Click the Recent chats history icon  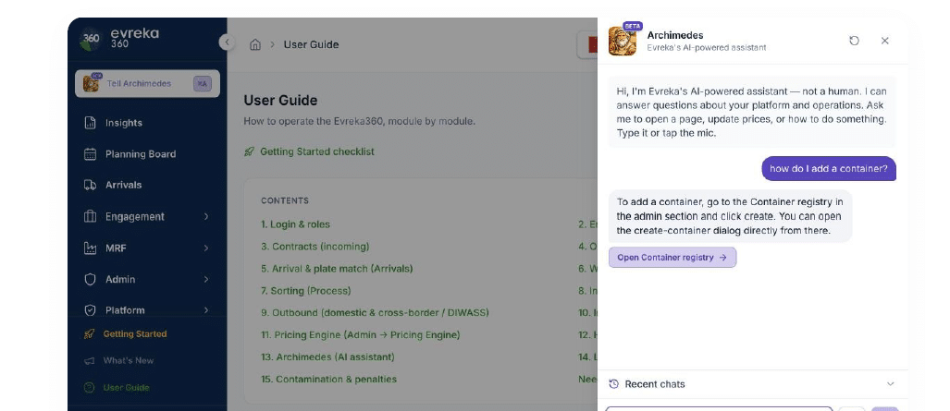[x=613, y=384]
